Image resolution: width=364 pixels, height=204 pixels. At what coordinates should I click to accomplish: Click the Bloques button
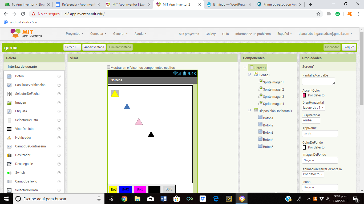pos(349,47)
